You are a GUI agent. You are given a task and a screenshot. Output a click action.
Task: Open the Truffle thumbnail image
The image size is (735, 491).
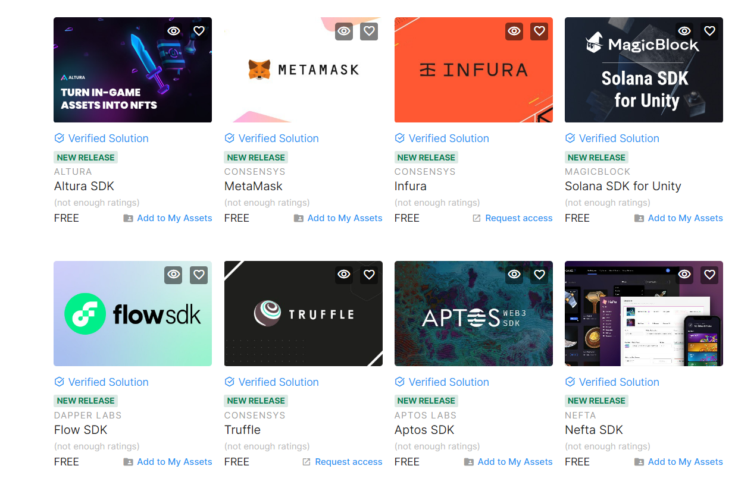click(304, 314)
